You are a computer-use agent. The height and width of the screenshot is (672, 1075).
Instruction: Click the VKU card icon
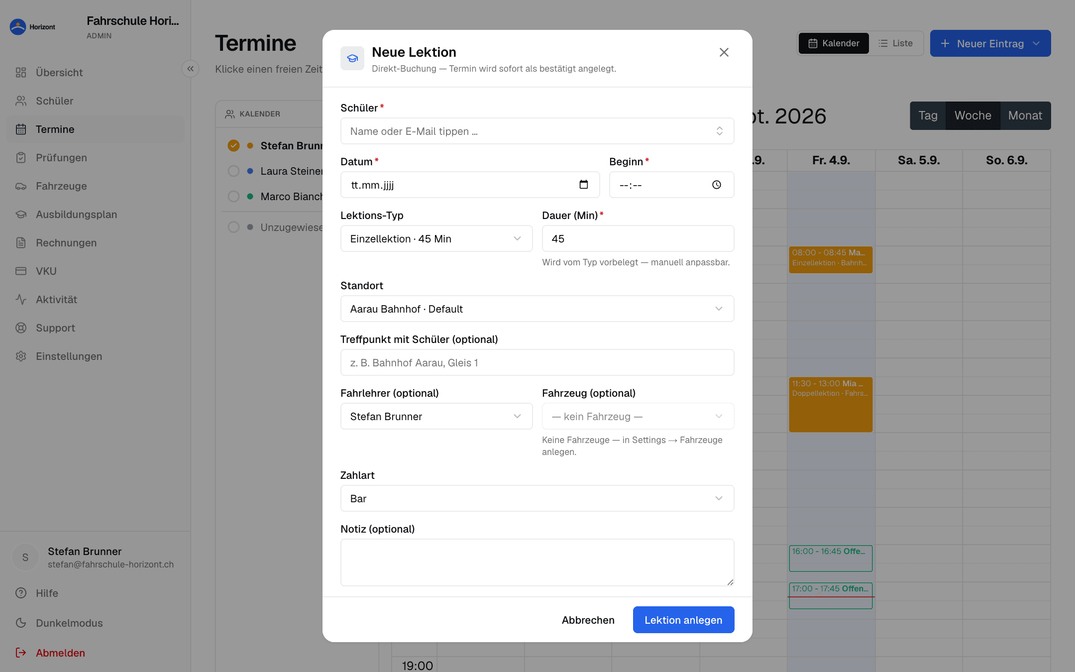[x=21, y=271]
